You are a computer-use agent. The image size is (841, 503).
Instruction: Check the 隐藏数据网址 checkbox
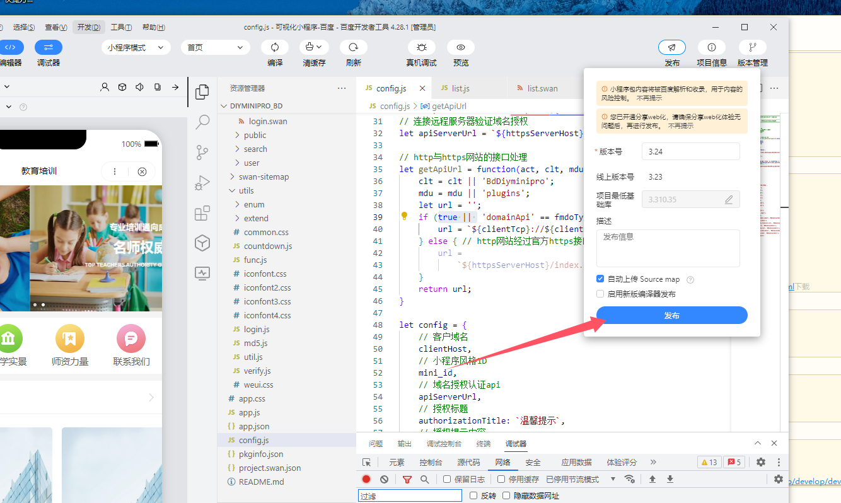coord(506,495)
